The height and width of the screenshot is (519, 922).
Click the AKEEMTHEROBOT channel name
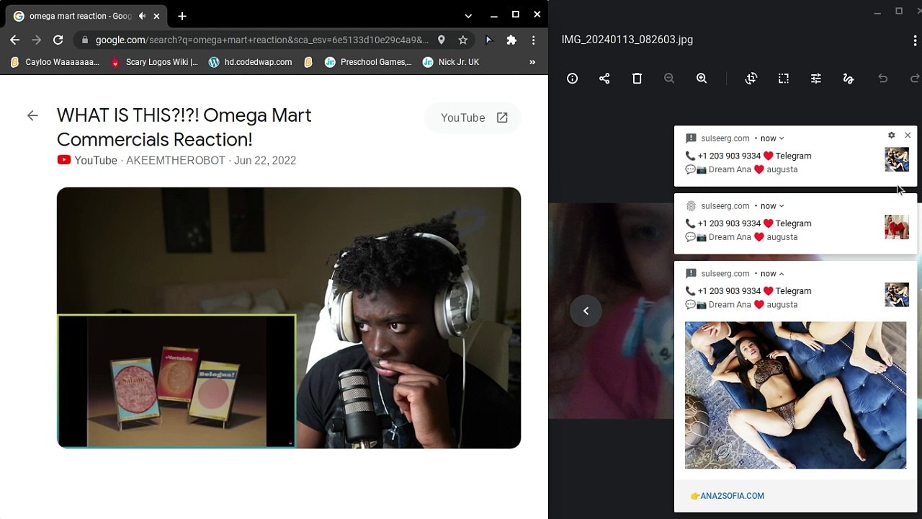[176, 160]
